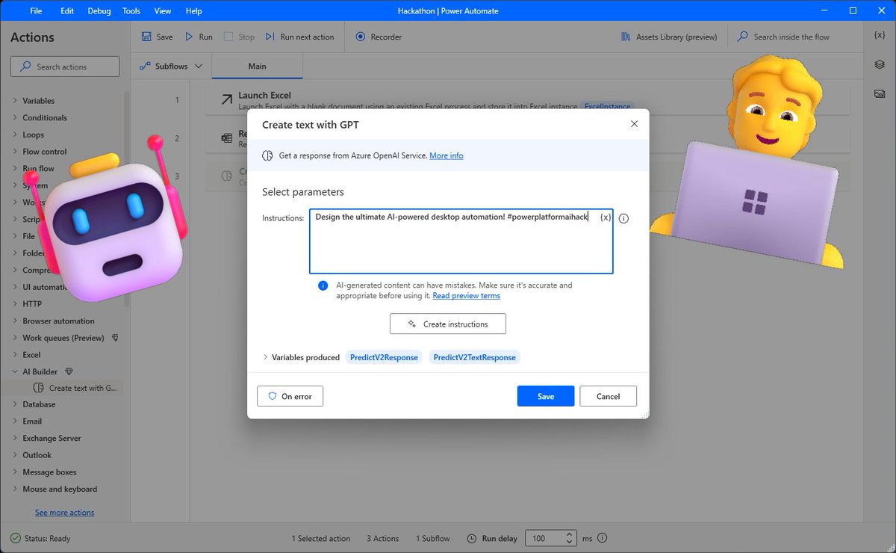
Task: Run the flow with the Run button
Action: (x=198, y=37)
